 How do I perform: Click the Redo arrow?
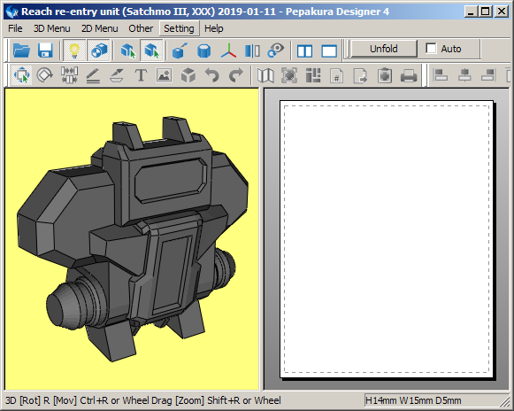pyautogui.click(x=235, y=75)
